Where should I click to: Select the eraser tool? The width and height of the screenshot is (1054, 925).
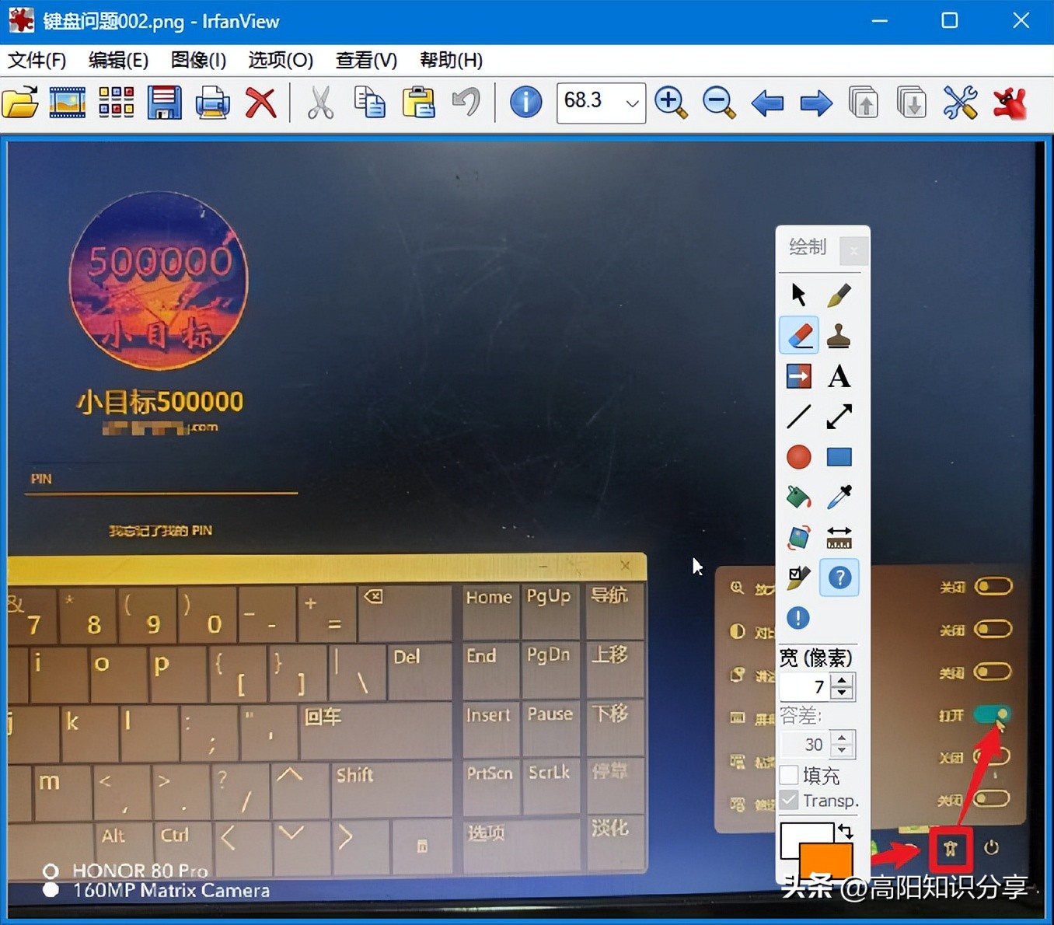(x=798, y=336)
